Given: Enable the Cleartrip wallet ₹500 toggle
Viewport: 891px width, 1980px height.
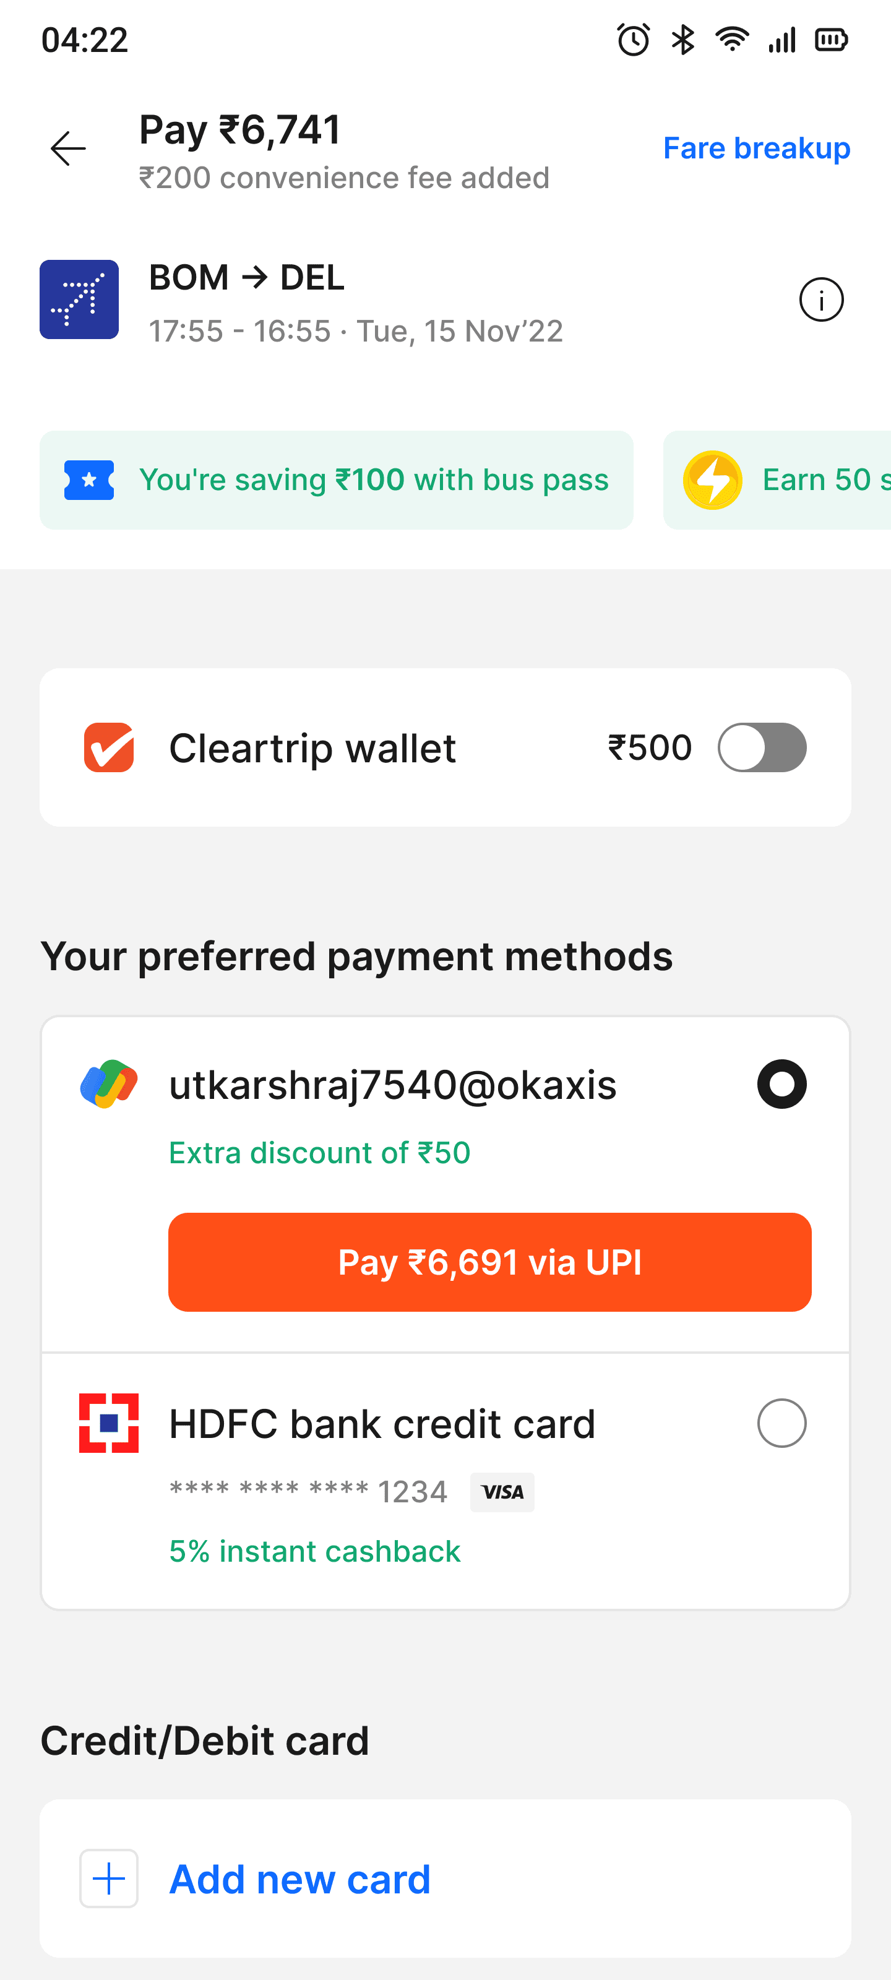Looking at the screenshot, I should (x=762, y=747).
